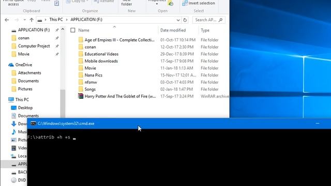Click the Search APPLICATION box
The image size is (331, 186).
click(208, 20)
